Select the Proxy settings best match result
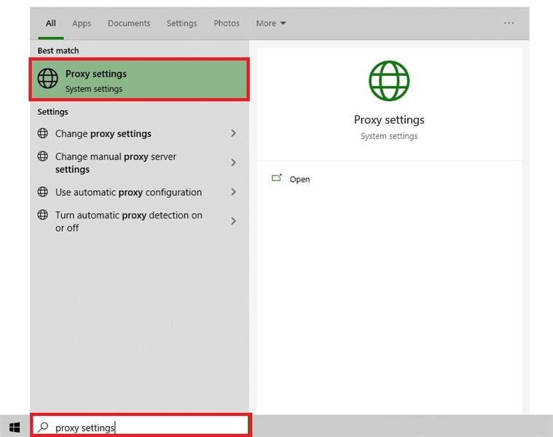Screen dimensions: 553x437 [139, 80]
